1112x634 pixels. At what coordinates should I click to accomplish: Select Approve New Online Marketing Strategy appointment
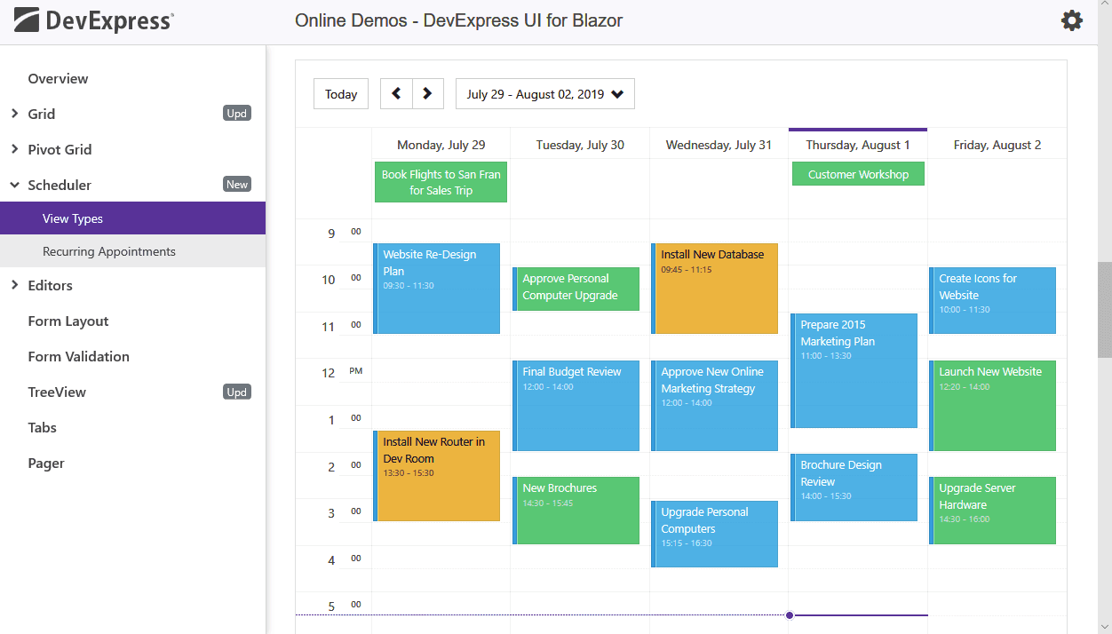(714, 405)
